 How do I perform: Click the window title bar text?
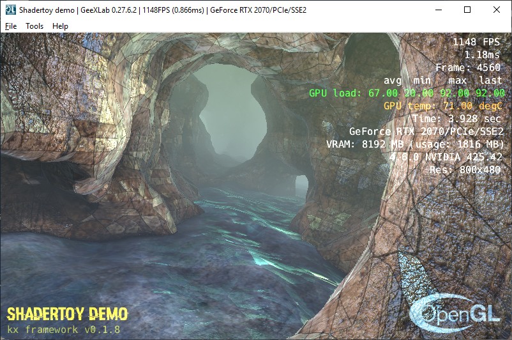(x=163, y=10)
